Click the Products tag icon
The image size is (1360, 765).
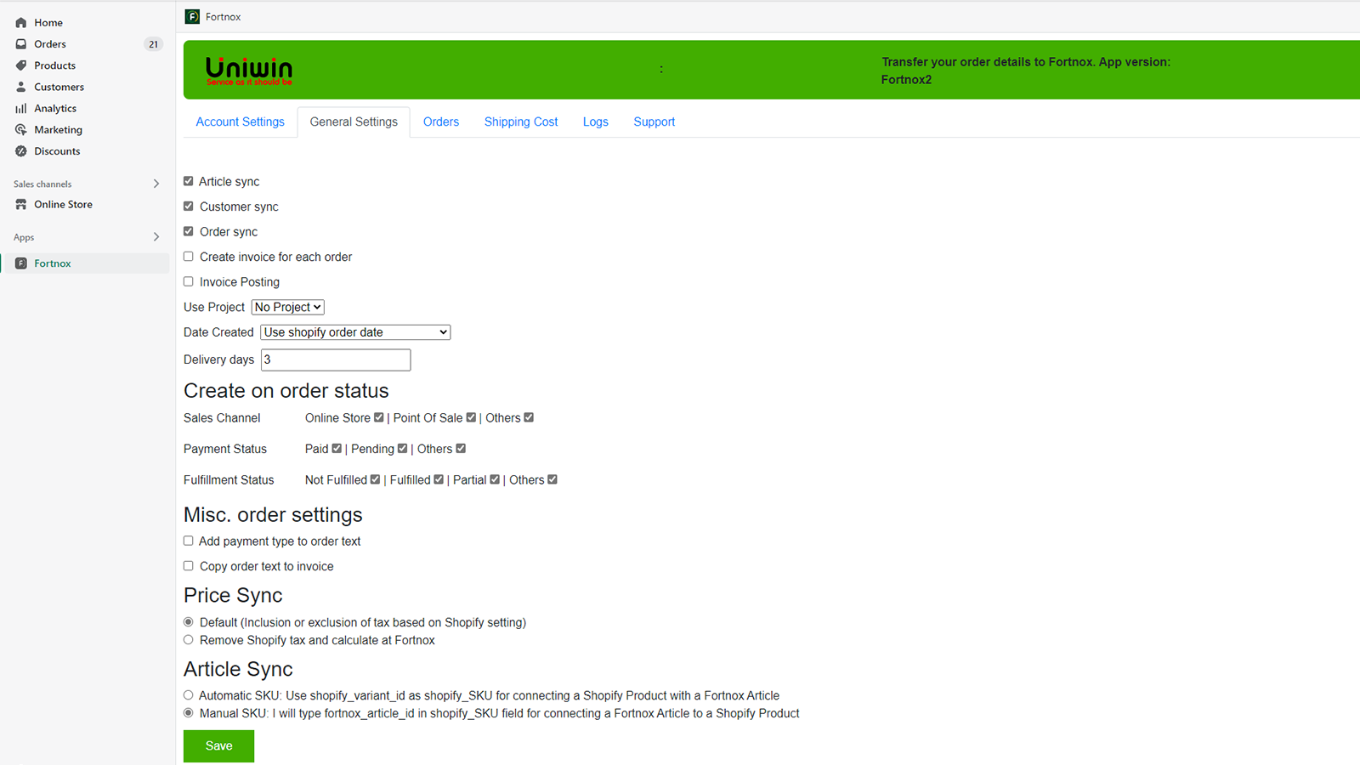coord(21,65)
